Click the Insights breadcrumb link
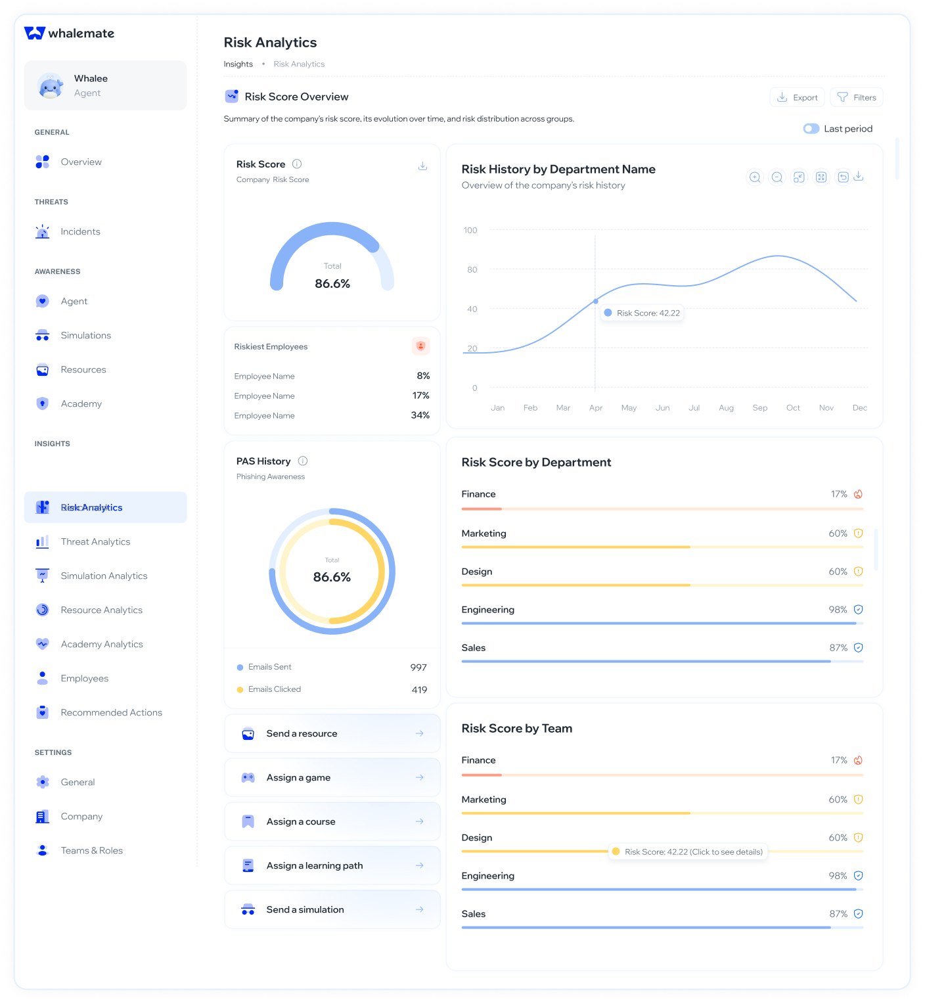925x1004 pixels. click(x=238, y=64)
